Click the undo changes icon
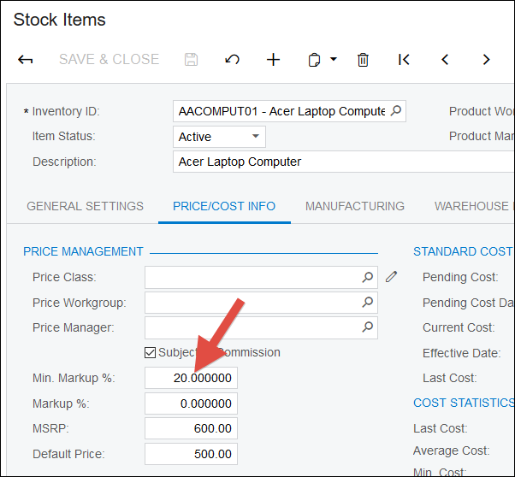The image size is (515, 477). (x=232, y=60)
